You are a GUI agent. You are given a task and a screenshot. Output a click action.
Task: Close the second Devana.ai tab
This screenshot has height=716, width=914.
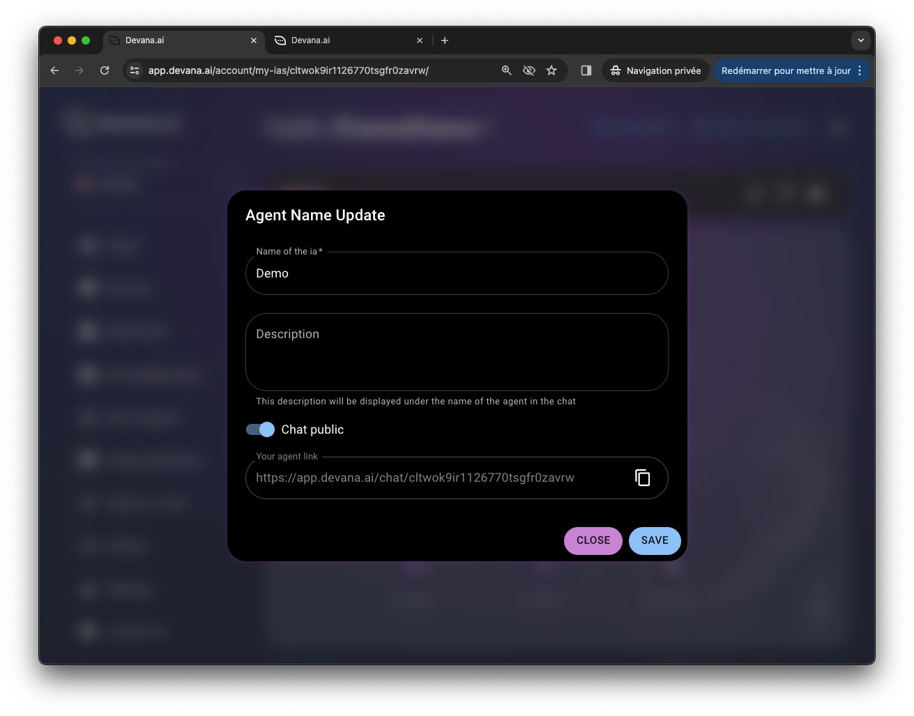tap(420, 40)
